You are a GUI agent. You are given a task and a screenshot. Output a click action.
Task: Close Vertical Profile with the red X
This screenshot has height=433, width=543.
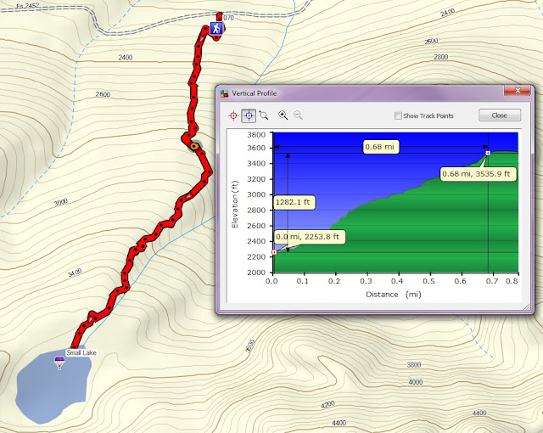(x=518, y=91)
